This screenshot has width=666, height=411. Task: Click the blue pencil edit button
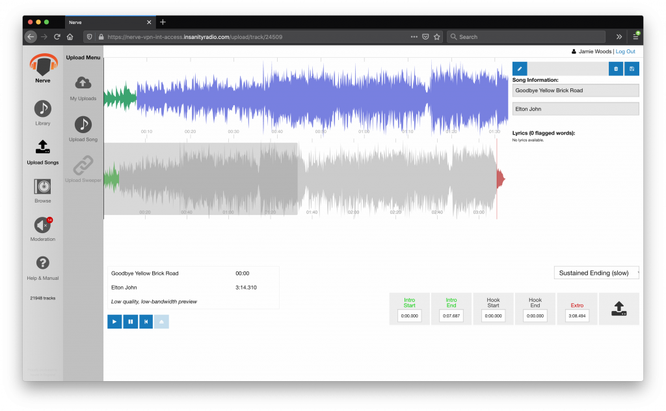click(520, 69)
